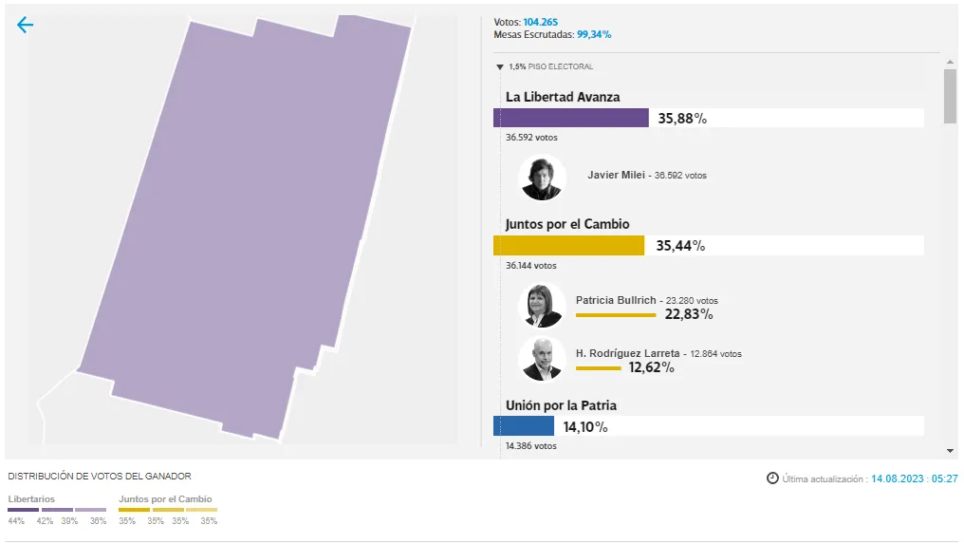This screenshot has width=964, height=544.
Task: Select the Juntos por el Cambio party heading
Action: coord(567,224)
